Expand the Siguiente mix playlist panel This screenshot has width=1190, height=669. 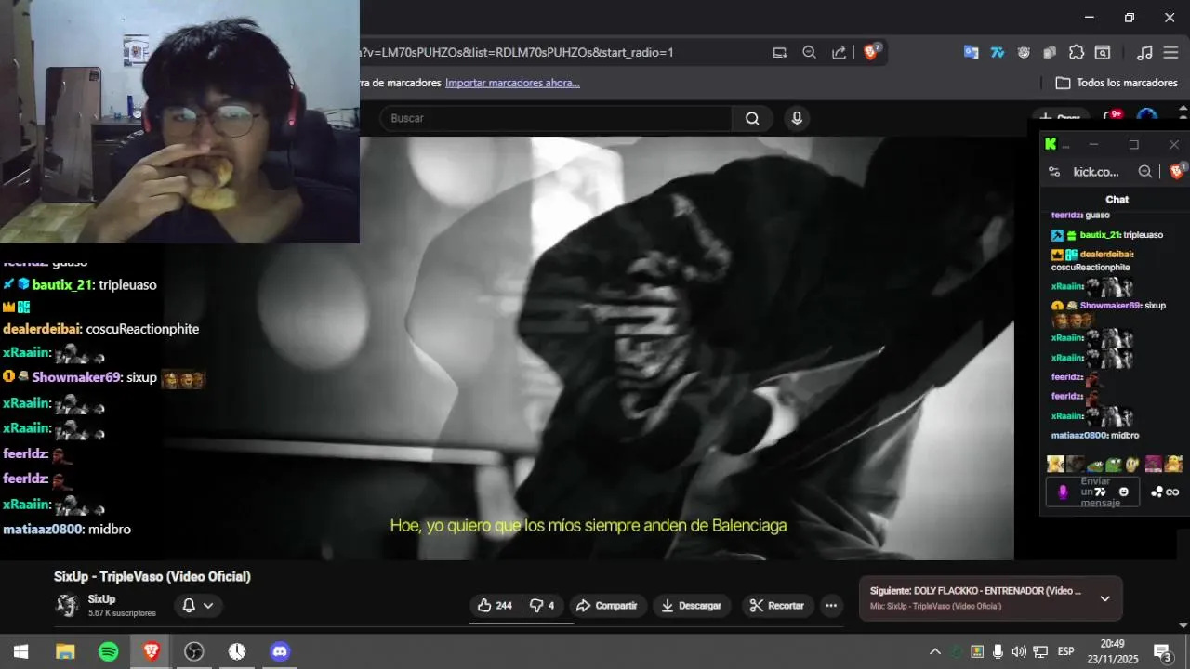point(1104,598)
